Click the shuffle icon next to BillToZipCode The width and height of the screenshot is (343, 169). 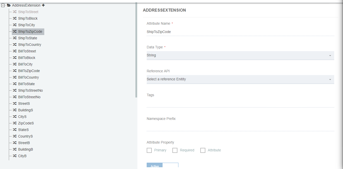(x=14, y=71)
